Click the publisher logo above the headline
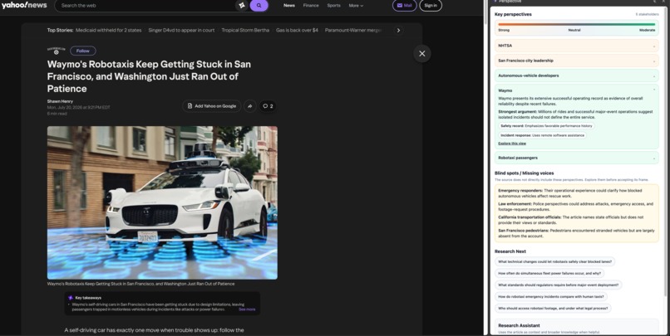Image resolution: width=670 pixels, height=336 pixels. point(56,51)
